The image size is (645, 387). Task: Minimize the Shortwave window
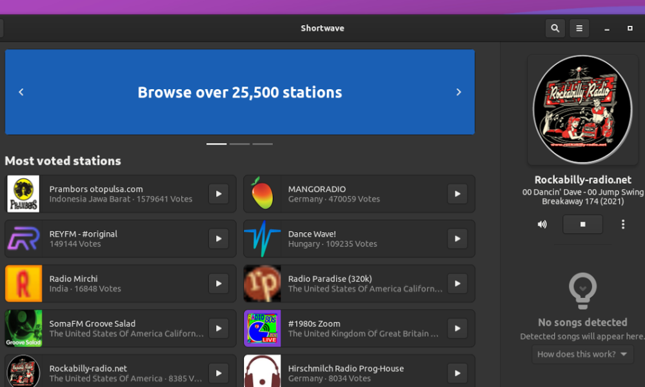point(607,29)
